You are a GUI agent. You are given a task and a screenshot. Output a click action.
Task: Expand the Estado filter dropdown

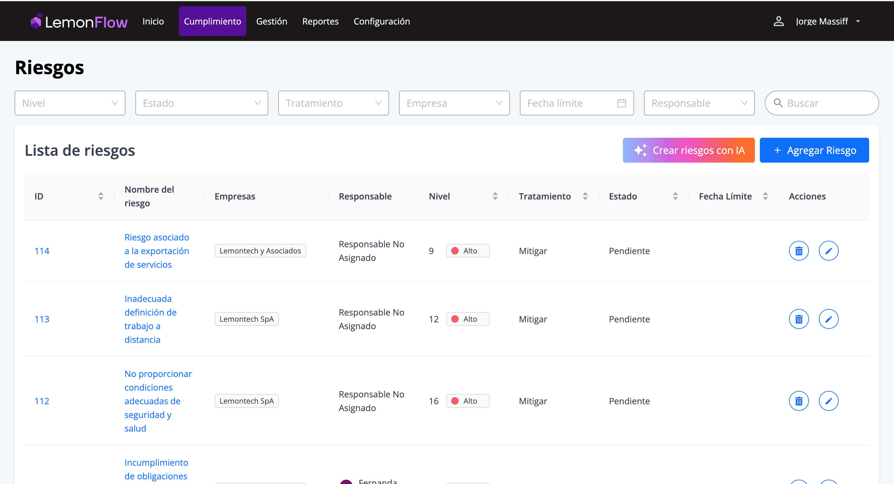pos(201,103)
